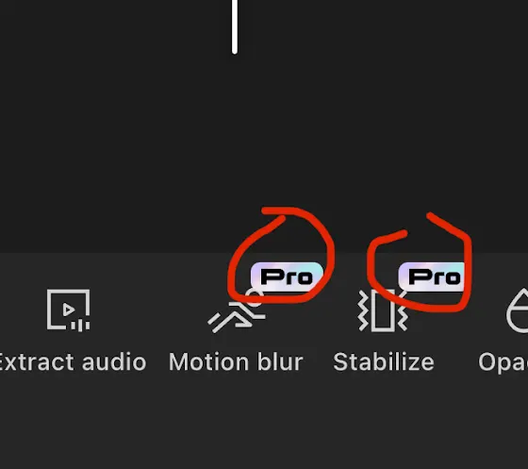Screen dimensions: 528x469
Task: Tap the audio bars in Extract audio icon
Action: (80, 326)
